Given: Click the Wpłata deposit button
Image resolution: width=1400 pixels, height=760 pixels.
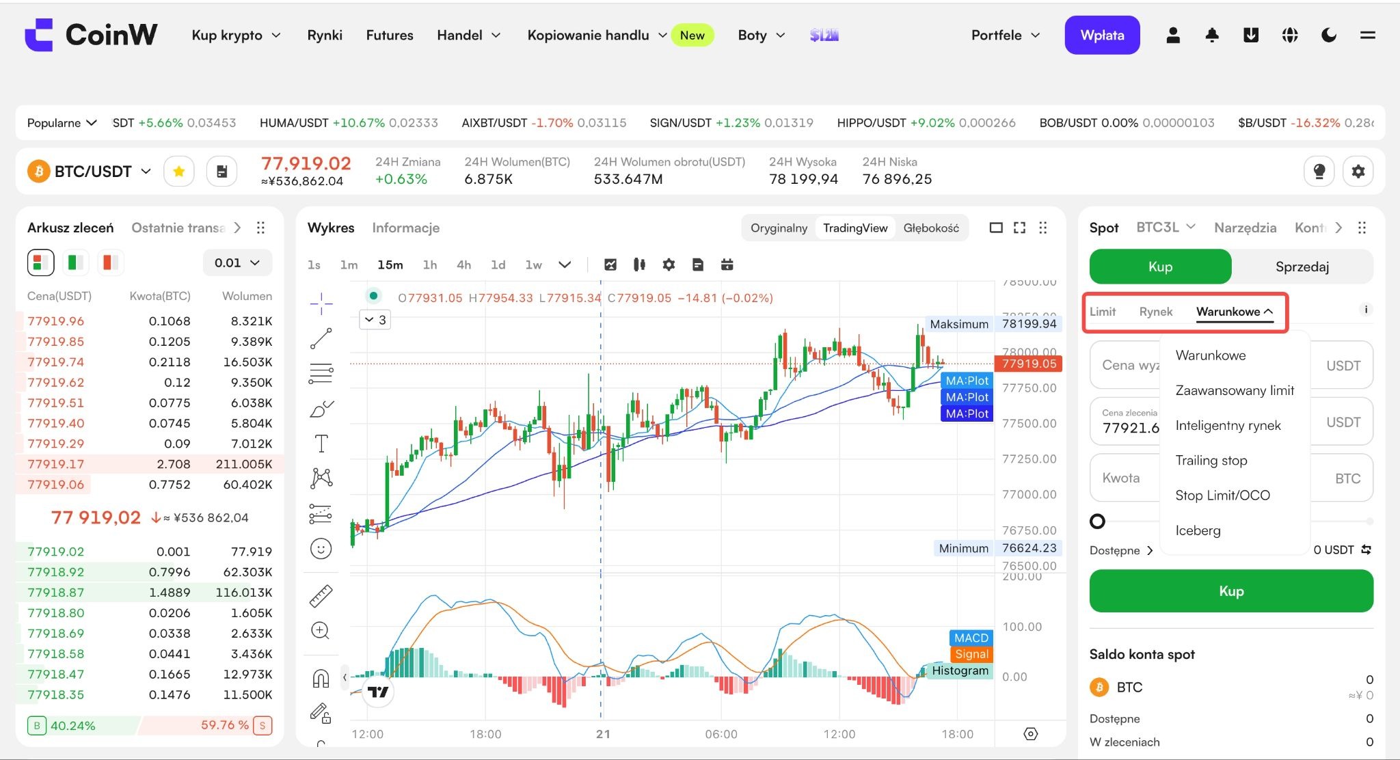Looking at the screenshot, I should (1102, 35).
